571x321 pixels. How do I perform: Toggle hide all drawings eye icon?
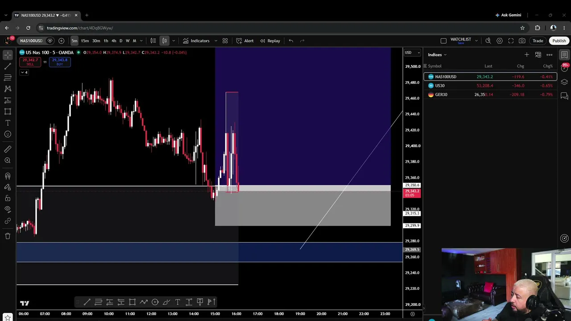pyautogui.click(x=8, y=209)
